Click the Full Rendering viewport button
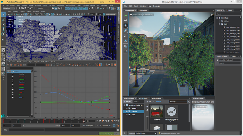The height and width of the screenshot is (136, 243). click(x=148, y=15)
